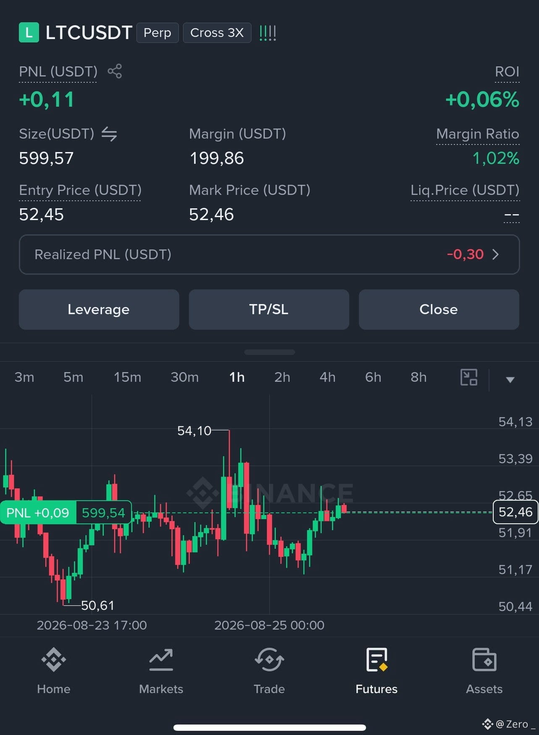Select the 3m chart interval
The width and height of the screenshot is (539, 735).
pos(24,377)
